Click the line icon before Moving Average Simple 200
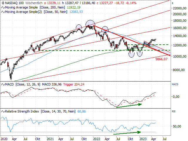 pyautogui.click(x=3, y=8)
